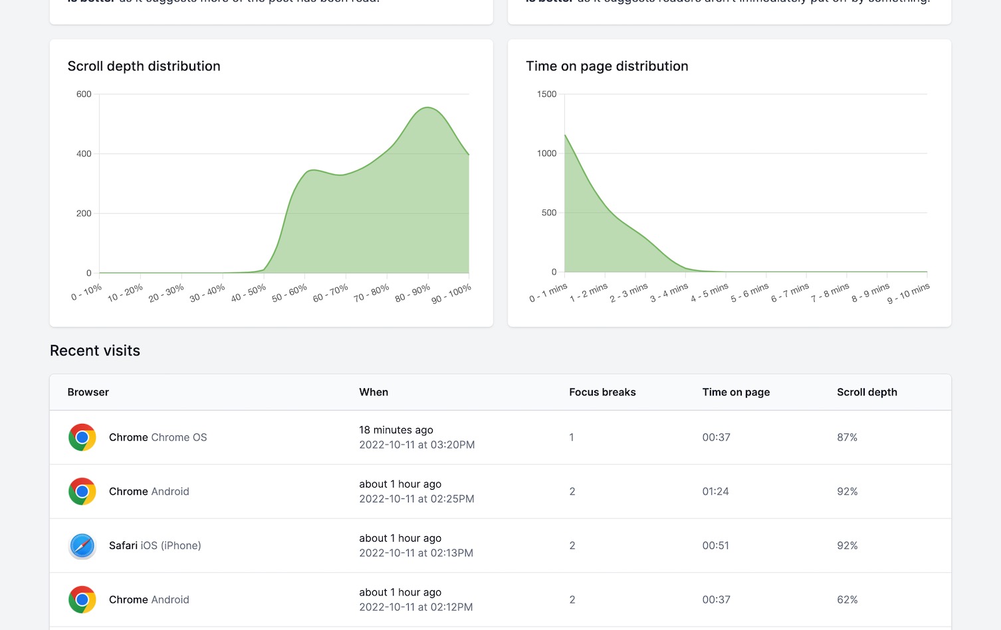Click the Chrome icon in the 02:12PM row

pos(82,599)
